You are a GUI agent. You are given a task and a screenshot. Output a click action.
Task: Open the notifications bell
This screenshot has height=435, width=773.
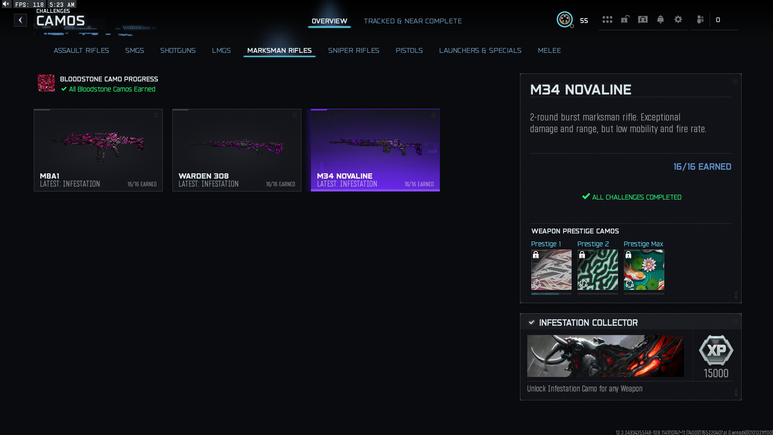tap(660, 19)
